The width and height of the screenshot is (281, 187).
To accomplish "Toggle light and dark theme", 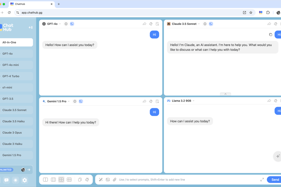I will [x=16, y=180].
